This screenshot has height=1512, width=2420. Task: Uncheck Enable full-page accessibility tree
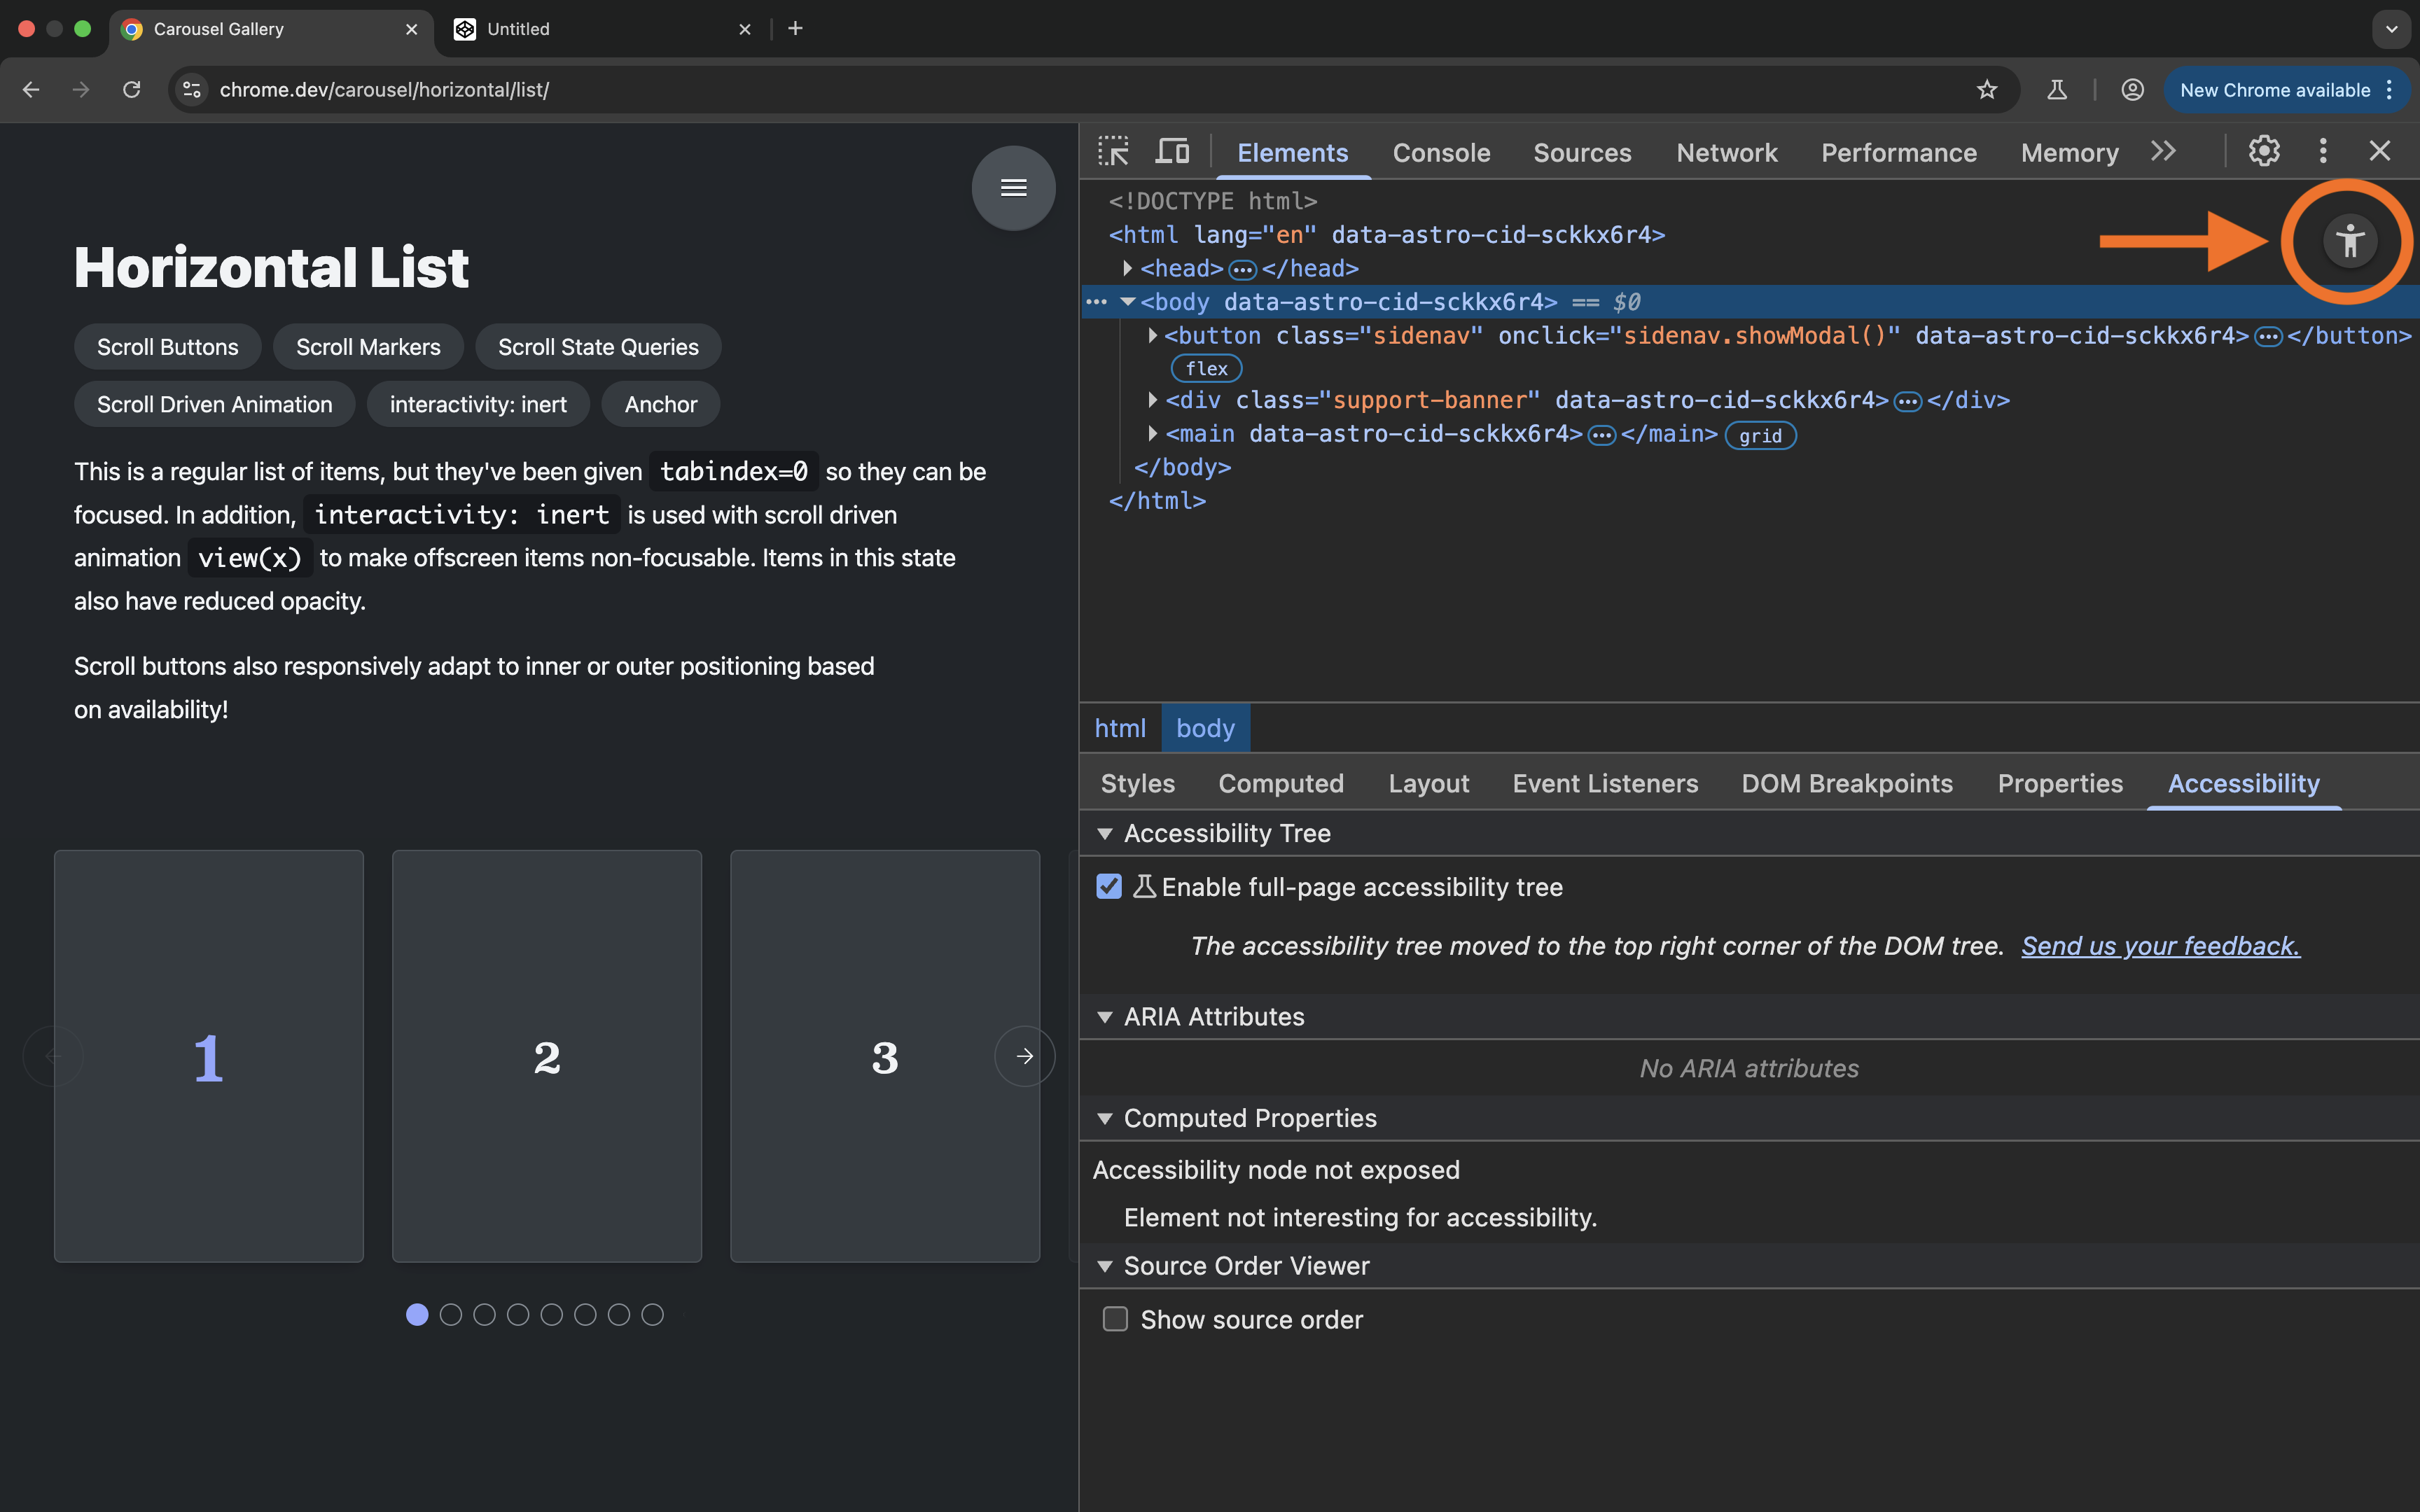tap(1109, 887)
